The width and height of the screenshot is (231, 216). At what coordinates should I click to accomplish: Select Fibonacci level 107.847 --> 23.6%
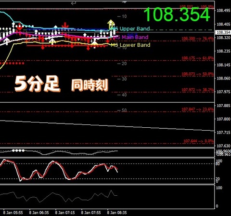pyautogui.click(x=198, y=109)
